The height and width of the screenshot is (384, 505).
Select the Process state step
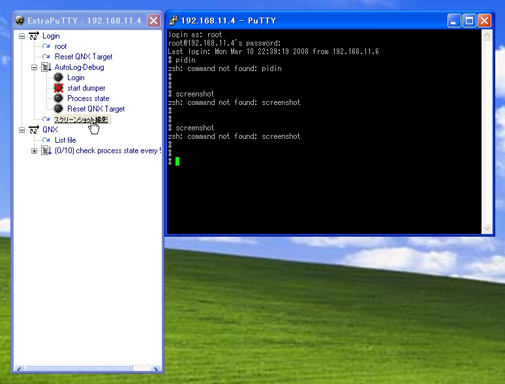point(88,98)
